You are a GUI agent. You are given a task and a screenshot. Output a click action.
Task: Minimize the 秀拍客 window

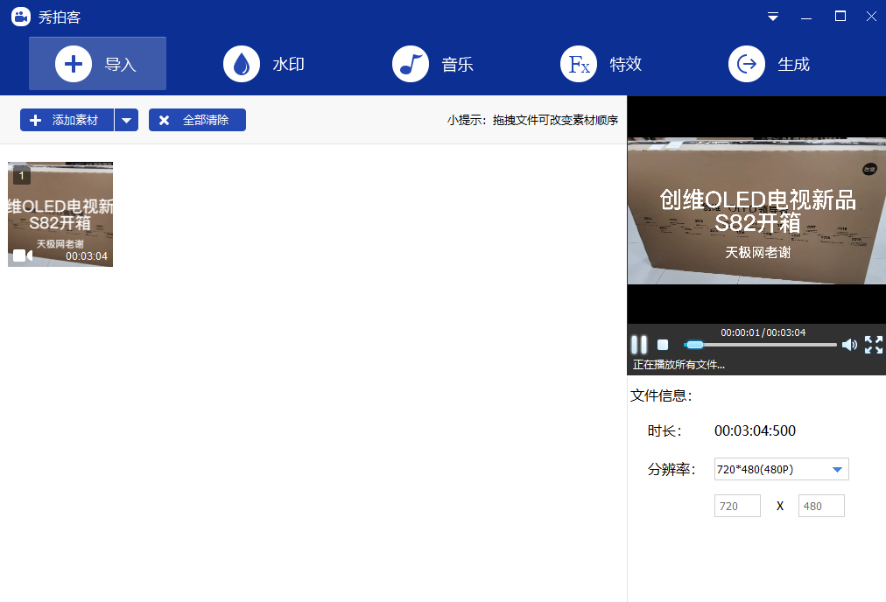coord(806,17)
